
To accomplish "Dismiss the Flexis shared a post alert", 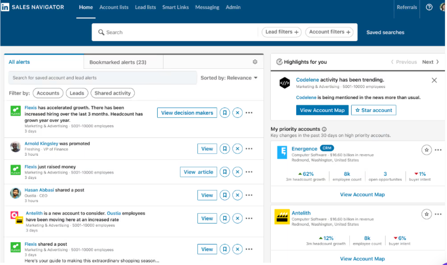I will coord(237,249).
